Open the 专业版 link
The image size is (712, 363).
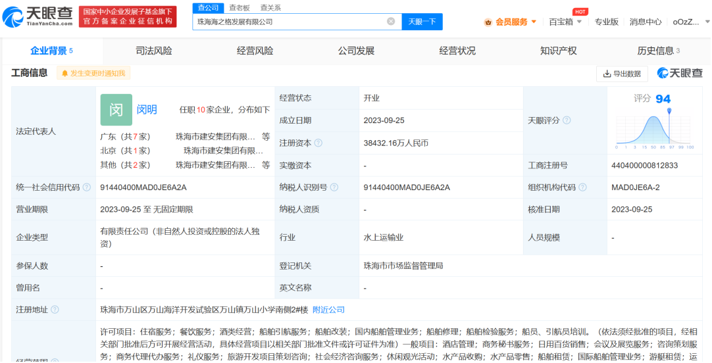[607, 22]
